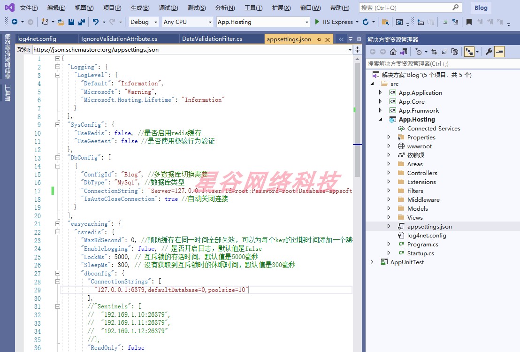Open the JSON schema URL dropdown

[x=350, y=50]
